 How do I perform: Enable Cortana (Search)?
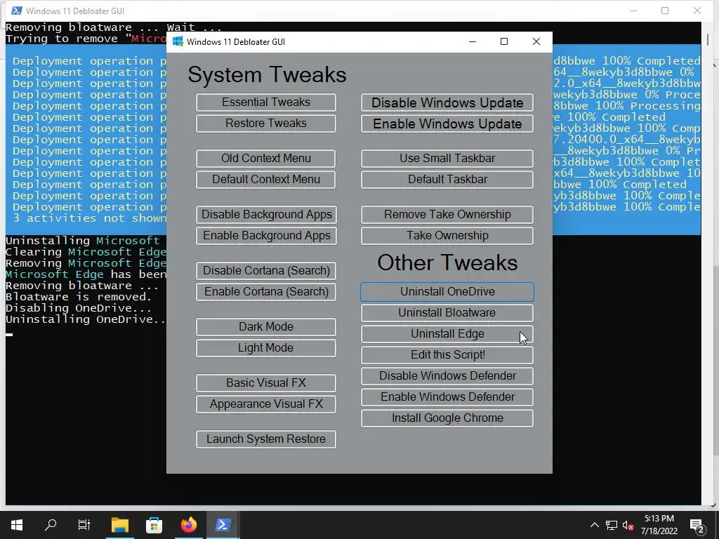tap(266, 291)
